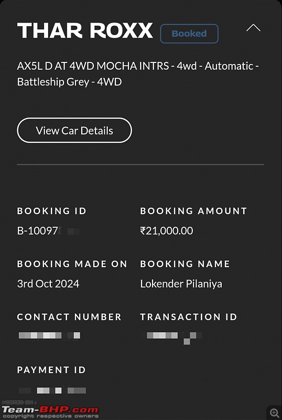Click the TRANSACTION ID field label

[189, 317]
